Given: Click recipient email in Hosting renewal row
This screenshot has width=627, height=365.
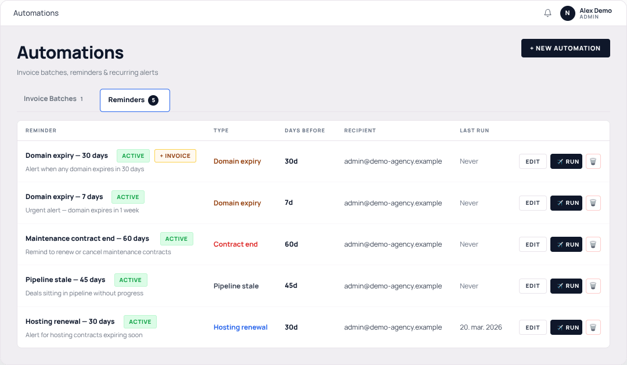Looking at the screenshot, I should [393, 327].
